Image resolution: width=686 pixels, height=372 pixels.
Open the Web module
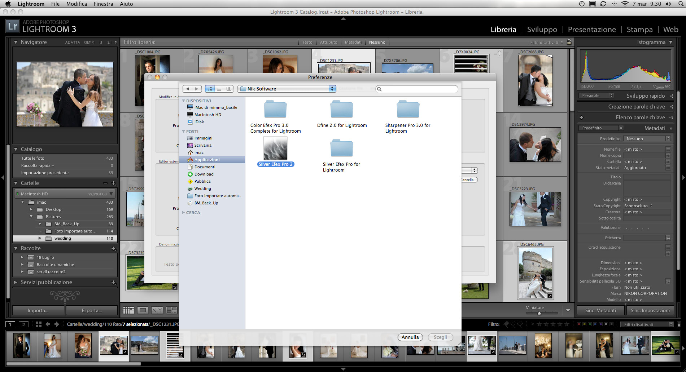pos(670,30)
